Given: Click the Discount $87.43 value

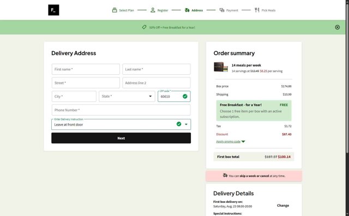Looking at the screenshot, I should pyautogui.click(x=287, y=134).
